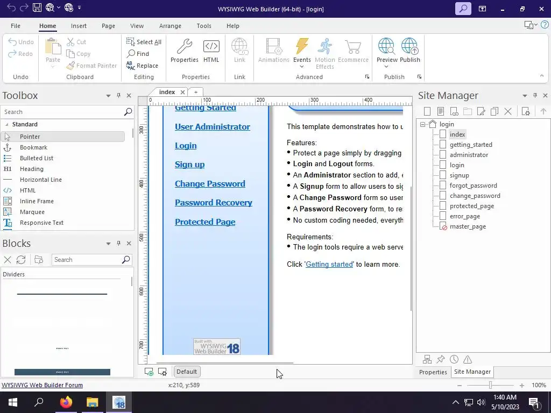Click the Save icon in title bar
551x413 pixels.
(x=37, y=8)
